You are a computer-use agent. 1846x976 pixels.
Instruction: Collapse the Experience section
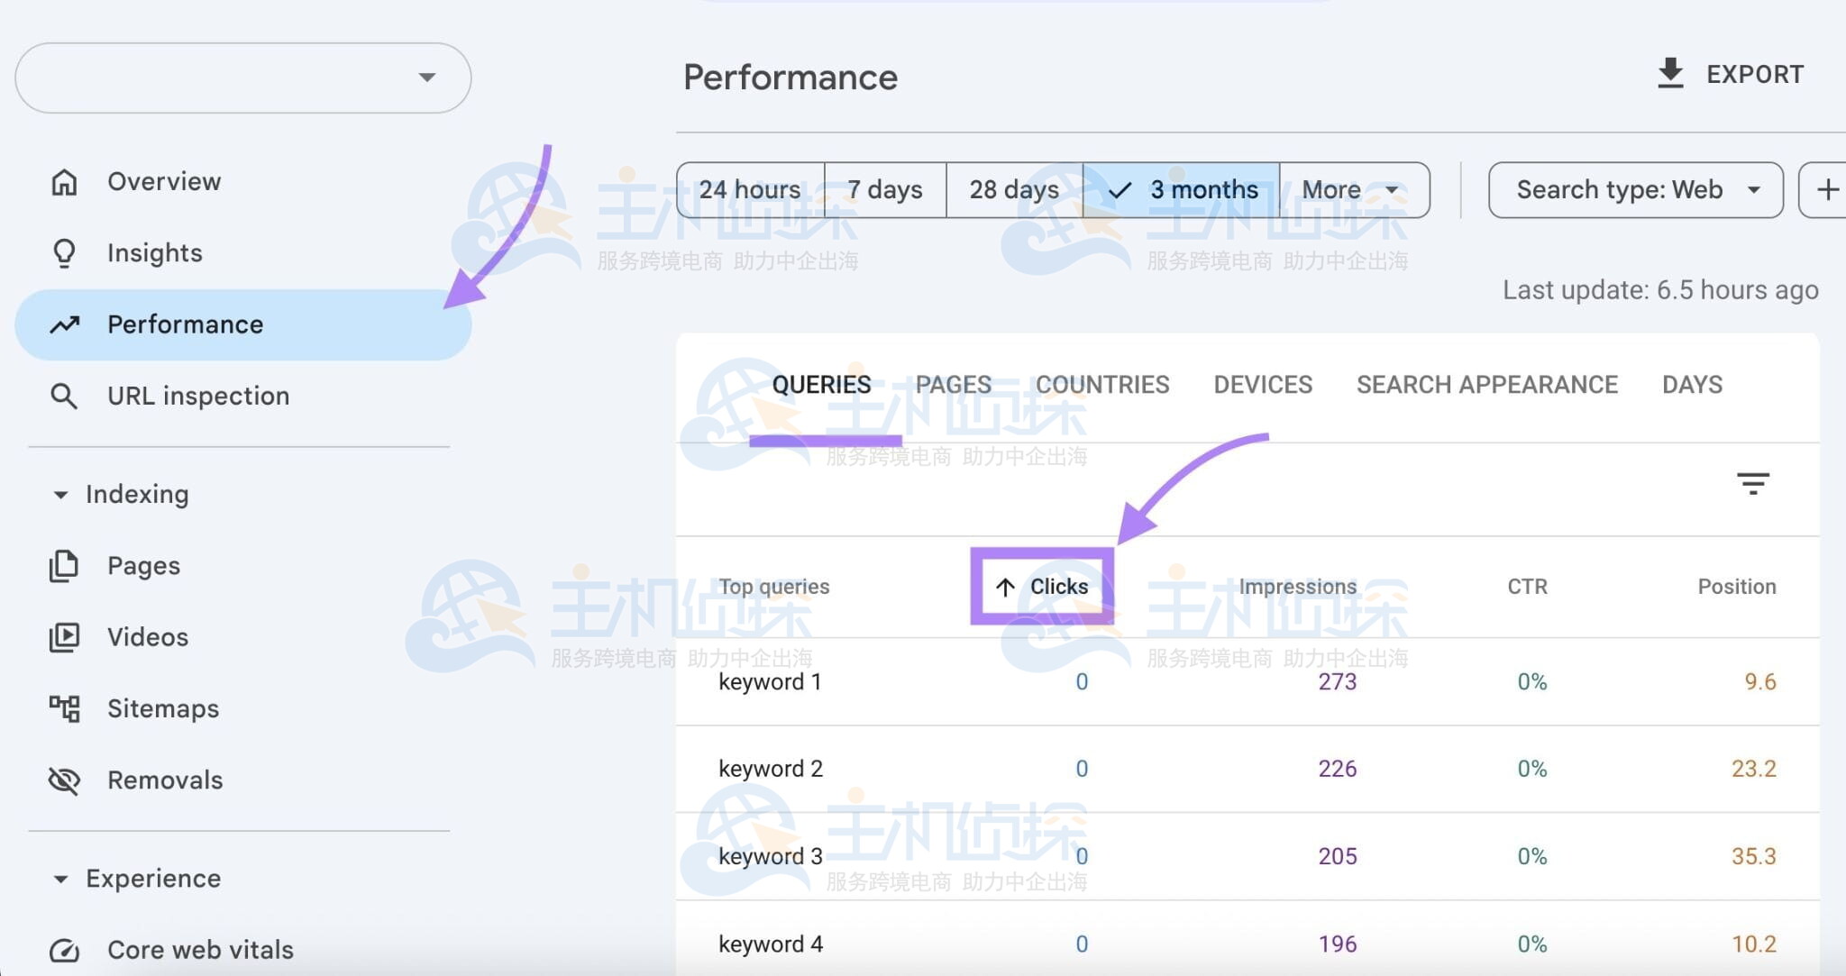click(x=60, y=879)
